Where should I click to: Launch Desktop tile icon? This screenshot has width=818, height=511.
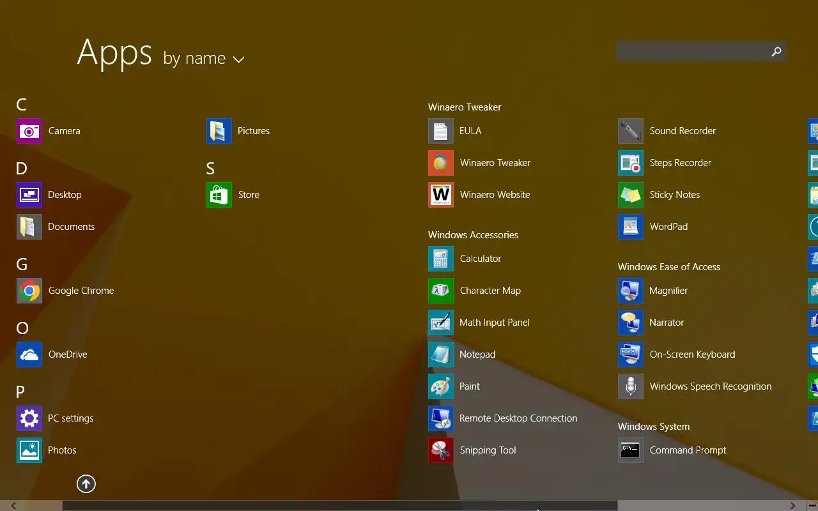pyautogui.click(x=29, y=195)
